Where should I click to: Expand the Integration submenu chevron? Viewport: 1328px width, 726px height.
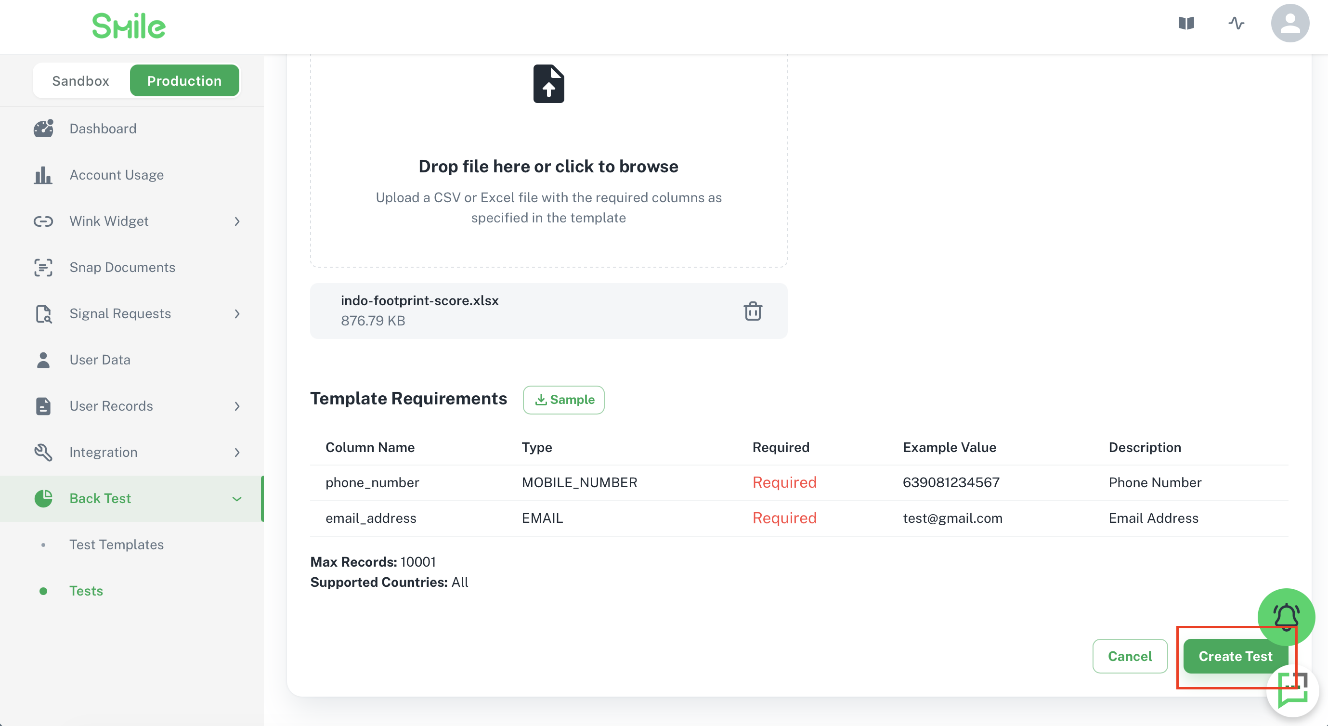coord(236,452)
